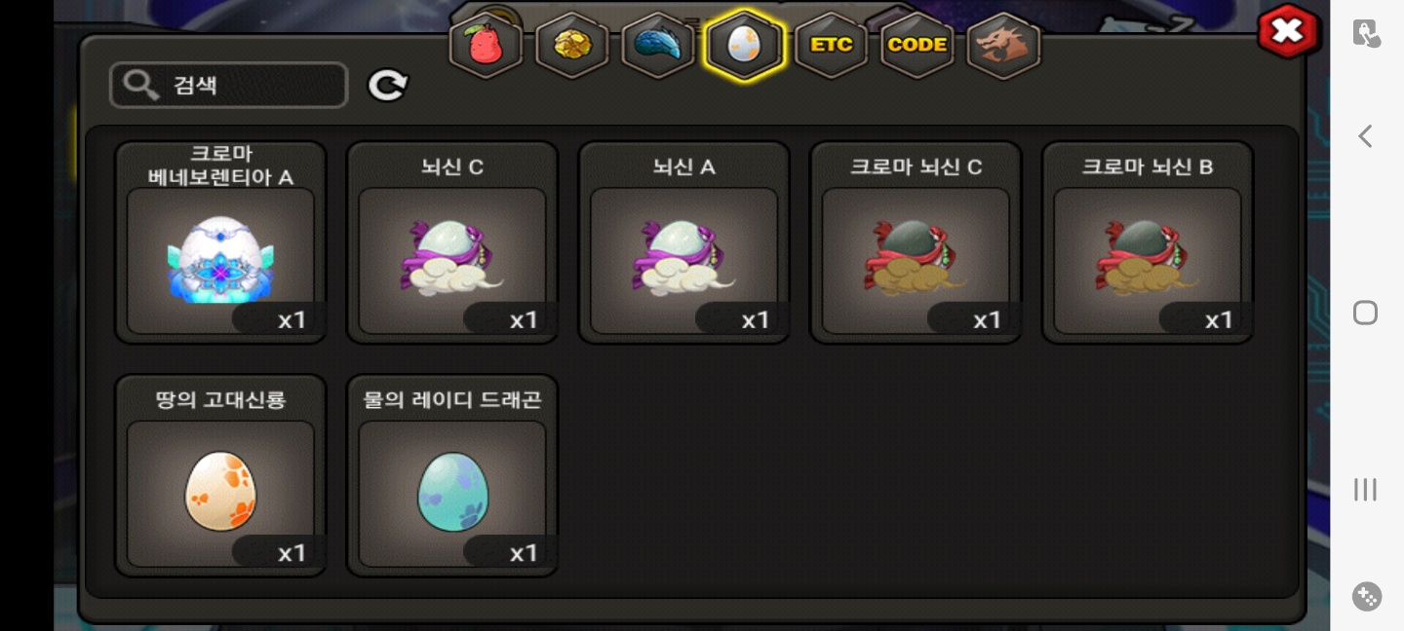Select the gold nugget category tab
Image resolution: width=1404 pixels, height=631 pixels.
point(572,45)
